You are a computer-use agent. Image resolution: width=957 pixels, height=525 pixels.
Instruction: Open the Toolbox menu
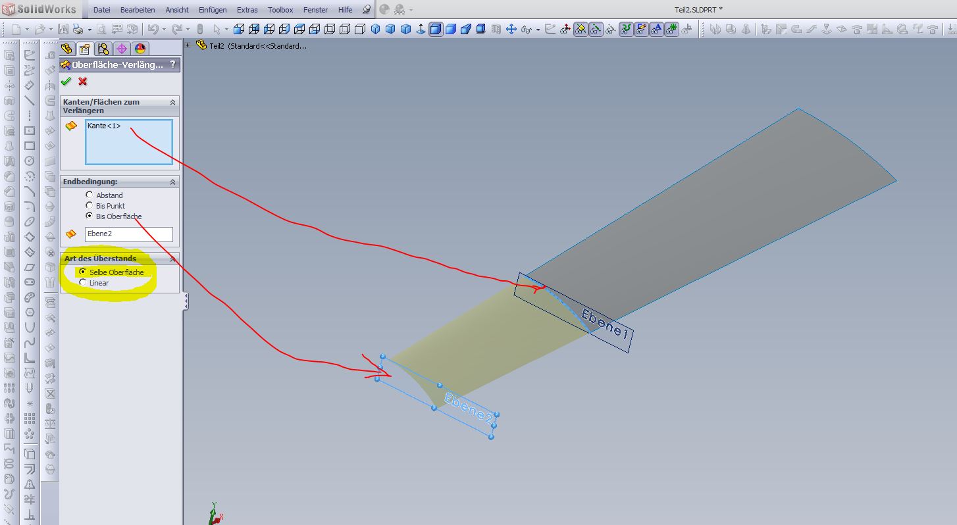click(x=280, y=10)
